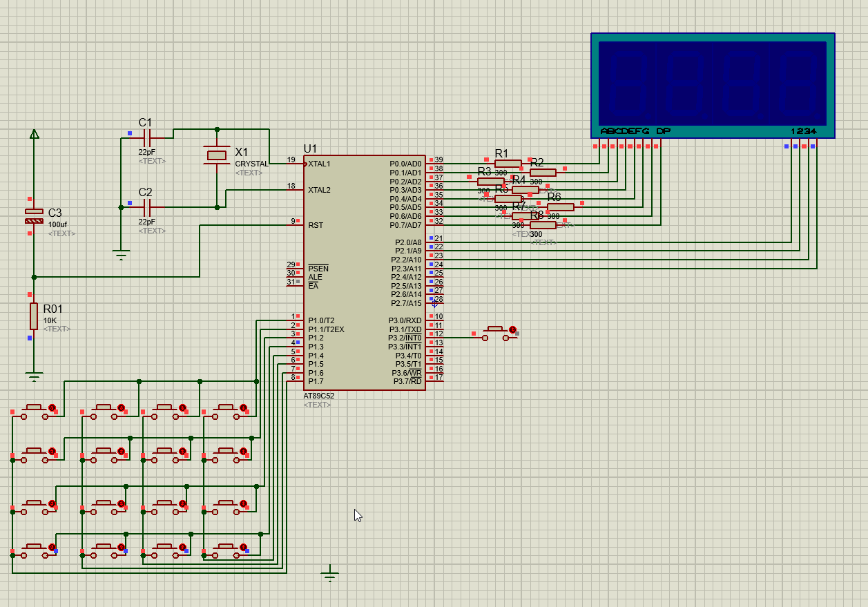This screenshot has height=607, width=868.
Task: Click the X1 crystal oscillator symbol
Action: click(217, 155)
